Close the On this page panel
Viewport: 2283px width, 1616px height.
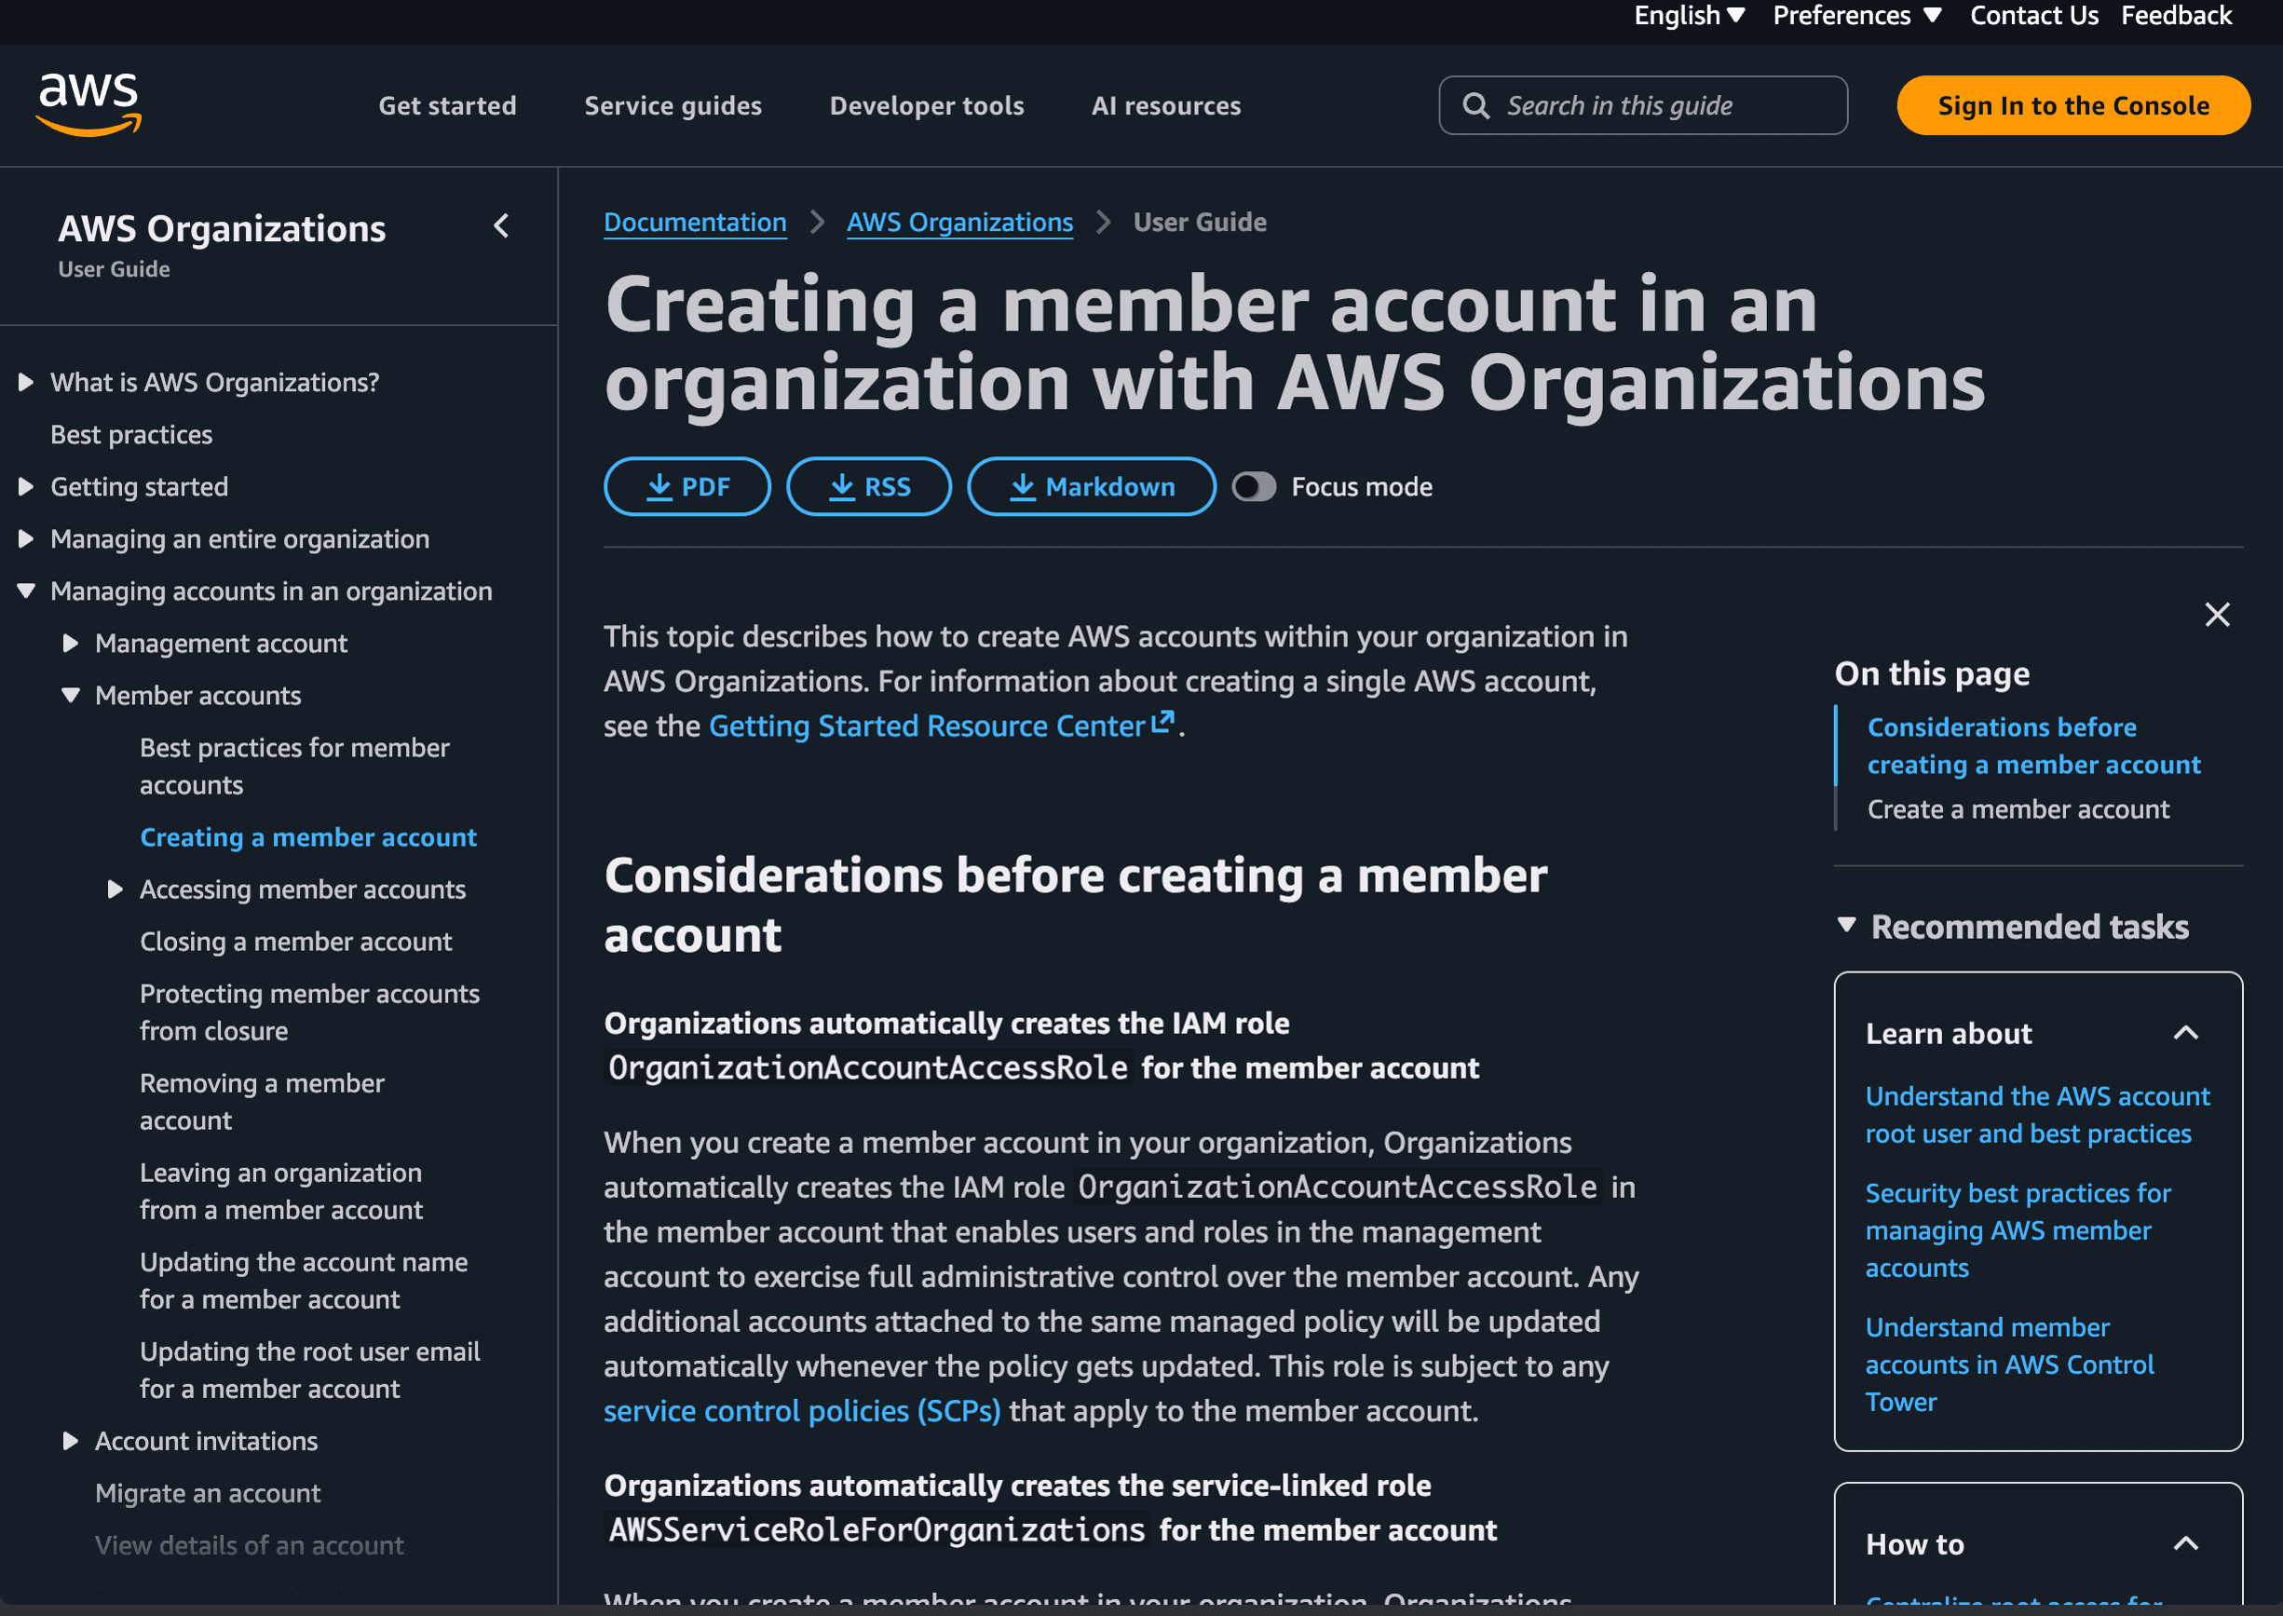tap(2216, 614)
